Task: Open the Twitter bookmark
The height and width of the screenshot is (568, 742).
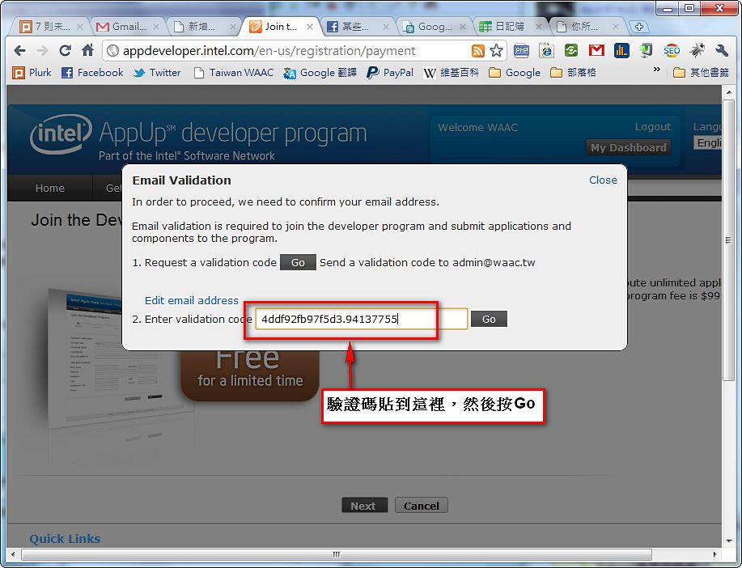Action: click(157, 73)
